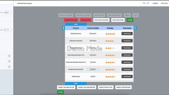169x95 pixels.
Task: Toggle the third sidebar switch
Action: pos(8,67)
